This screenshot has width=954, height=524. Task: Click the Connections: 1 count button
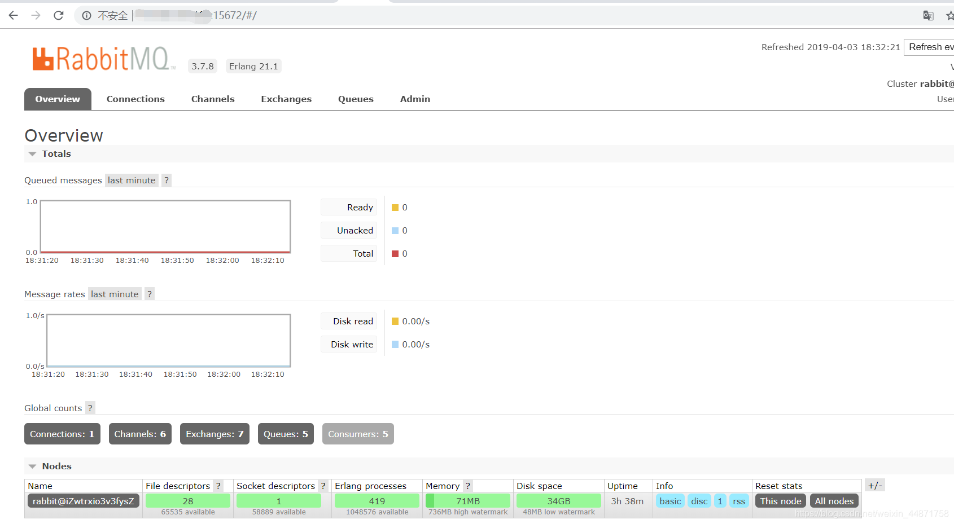(x=62, y=434)
